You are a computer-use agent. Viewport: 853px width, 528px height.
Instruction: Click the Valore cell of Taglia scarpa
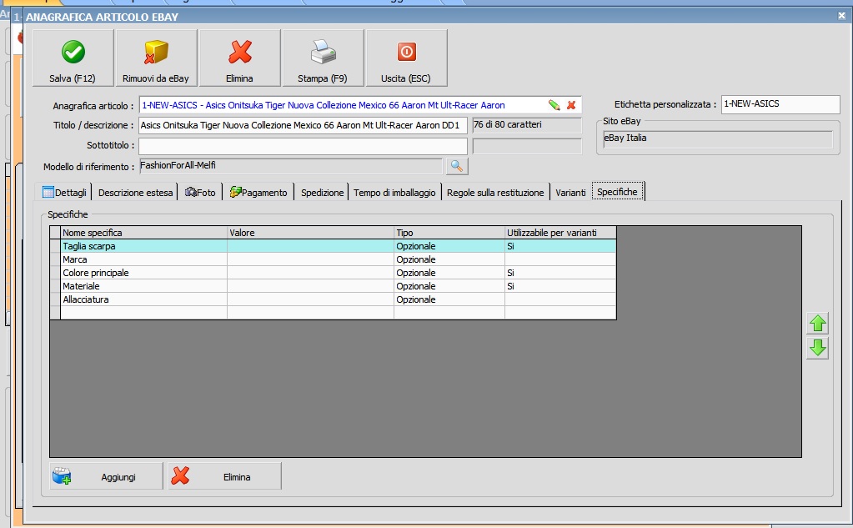310,246
